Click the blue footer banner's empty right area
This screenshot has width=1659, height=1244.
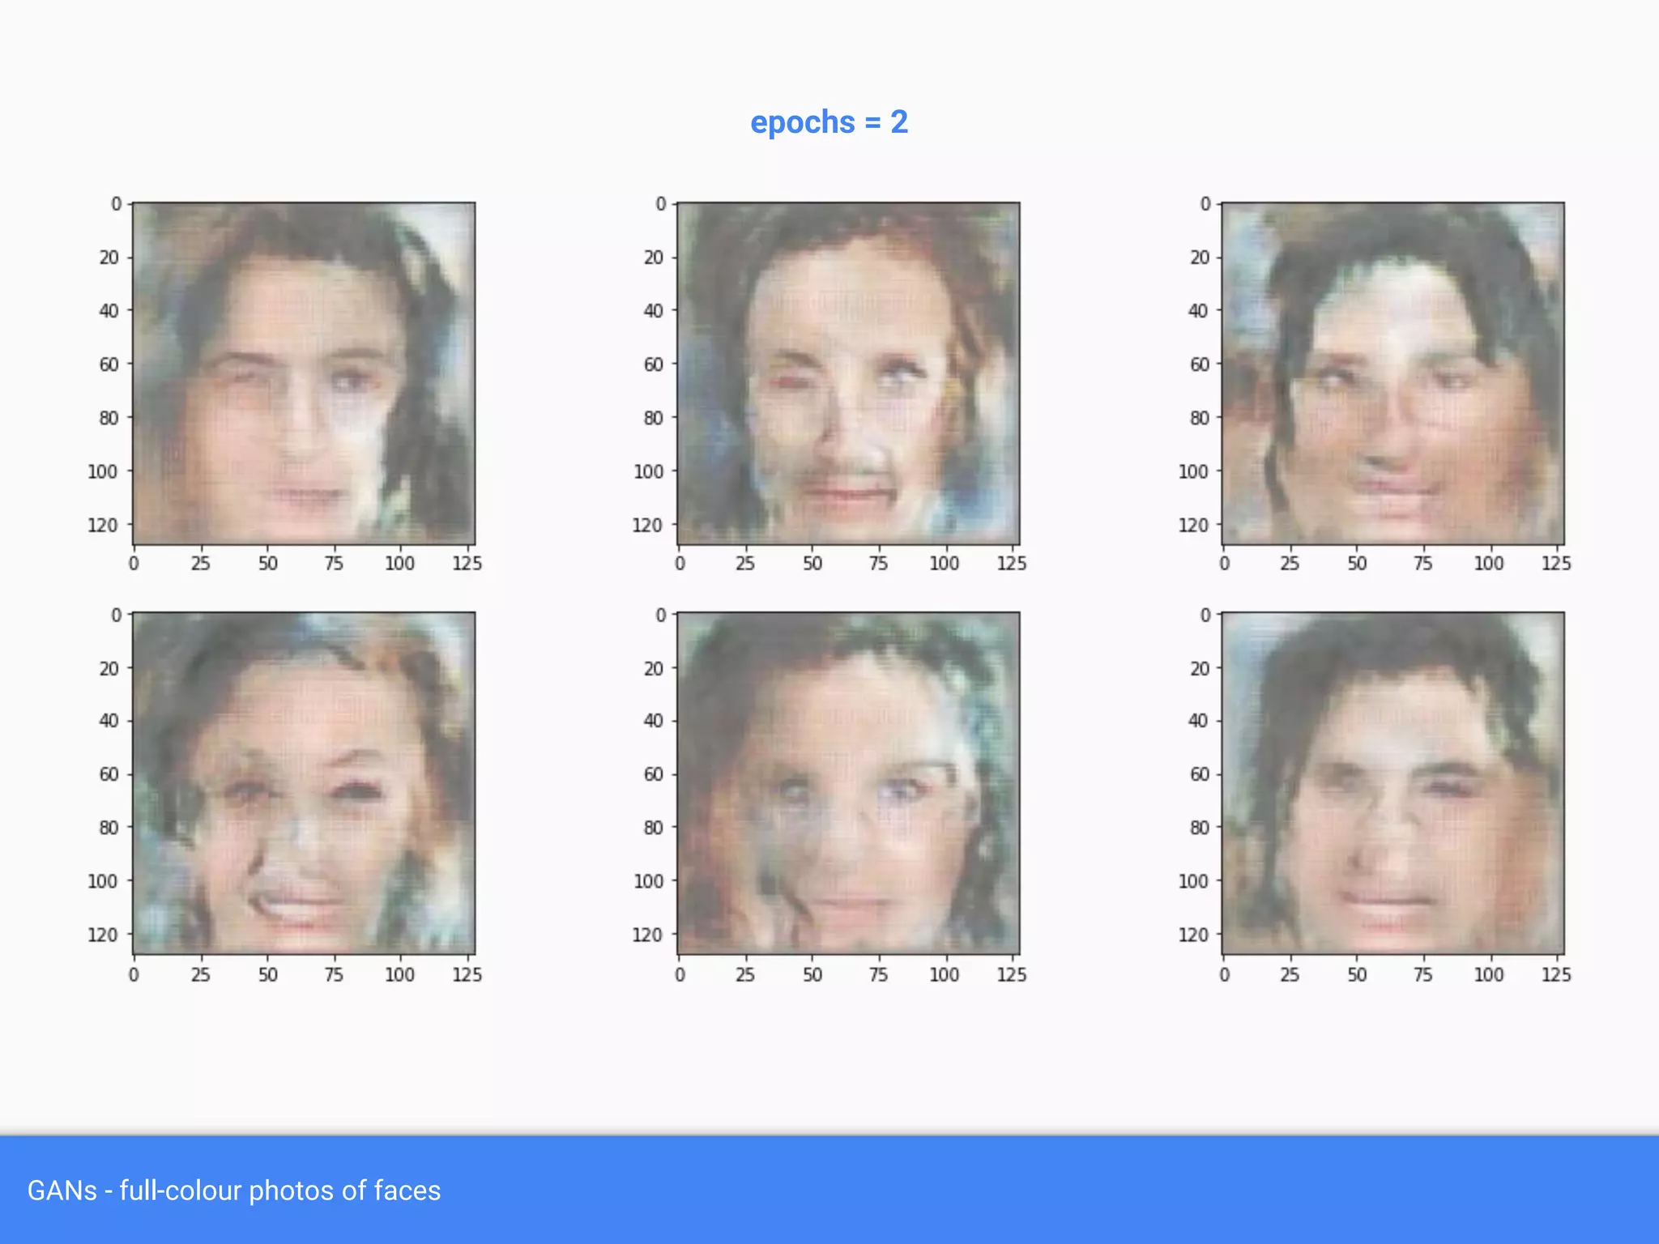coord(1215,1191)
